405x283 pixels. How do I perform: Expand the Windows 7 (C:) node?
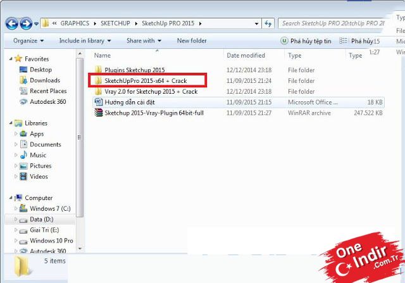coord(16,208)
